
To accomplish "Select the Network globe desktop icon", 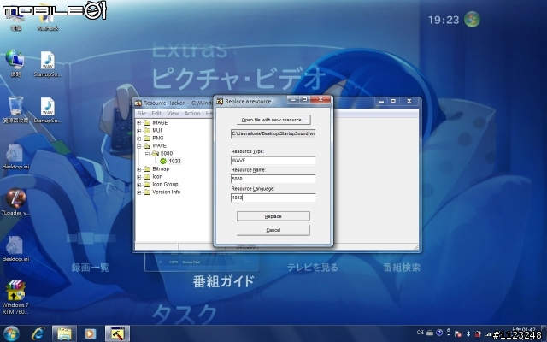I will click(x=15, y=59).
